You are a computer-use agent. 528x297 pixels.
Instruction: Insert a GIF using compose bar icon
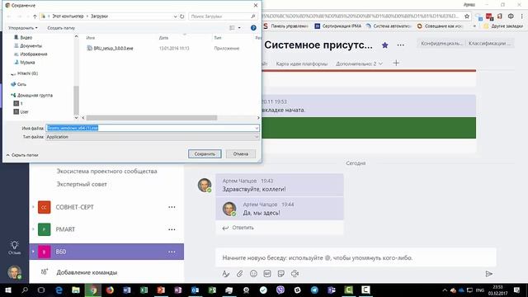pyautogui.click(x=267, y=274)
